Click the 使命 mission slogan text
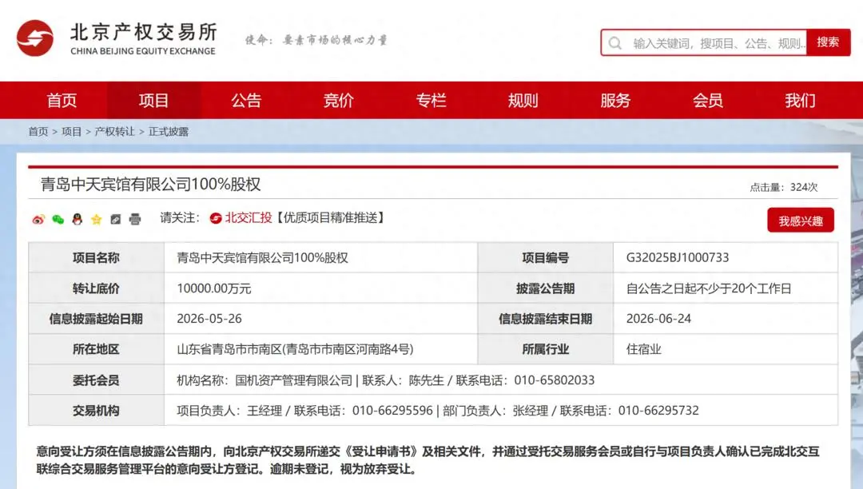Image resolution: width=863 pixels, height=489 pixels. point(316,40)
